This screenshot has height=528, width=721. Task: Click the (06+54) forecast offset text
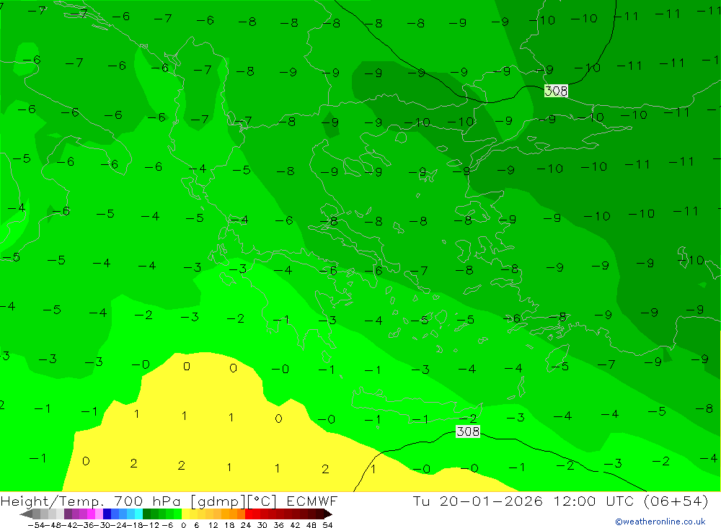click(676, 501)
